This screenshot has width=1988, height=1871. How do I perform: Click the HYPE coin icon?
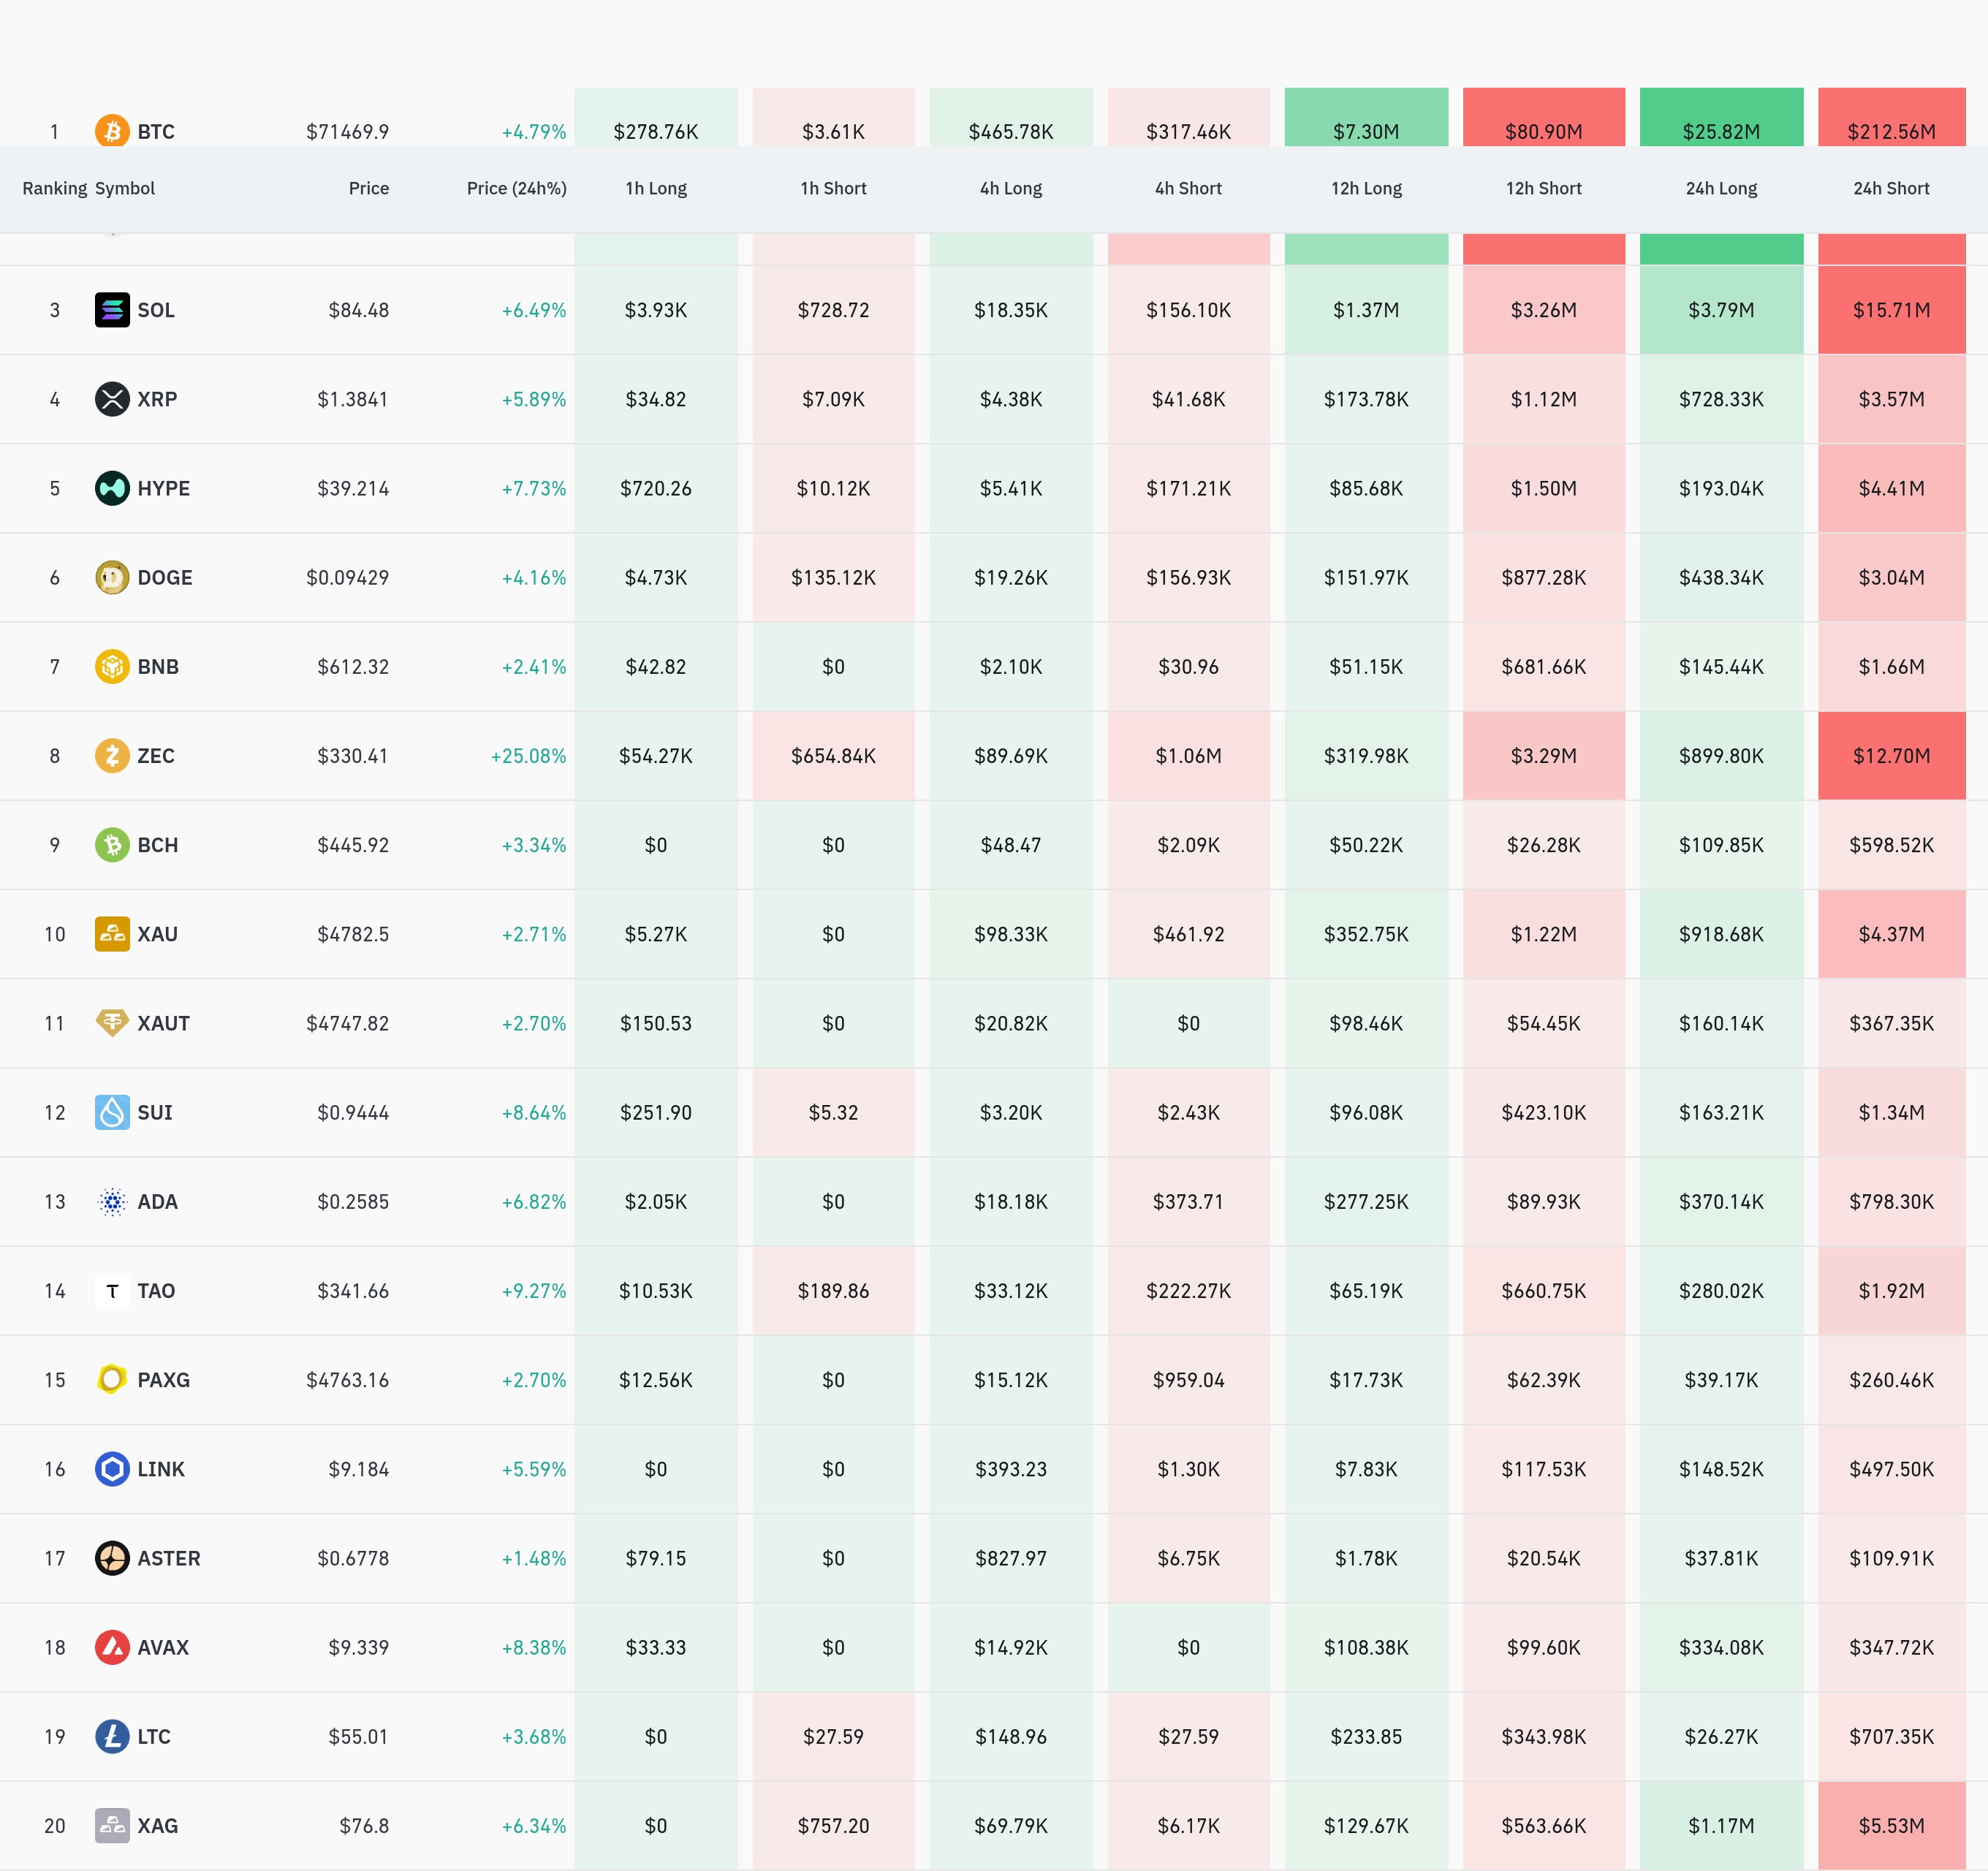point(112,488)
